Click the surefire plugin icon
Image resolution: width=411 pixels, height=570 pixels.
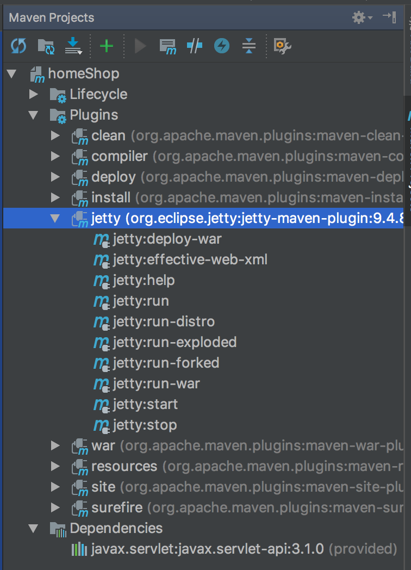coord(79,508)
